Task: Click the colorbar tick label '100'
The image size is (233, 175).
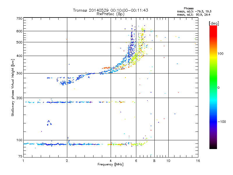Action: click(220, 54)
